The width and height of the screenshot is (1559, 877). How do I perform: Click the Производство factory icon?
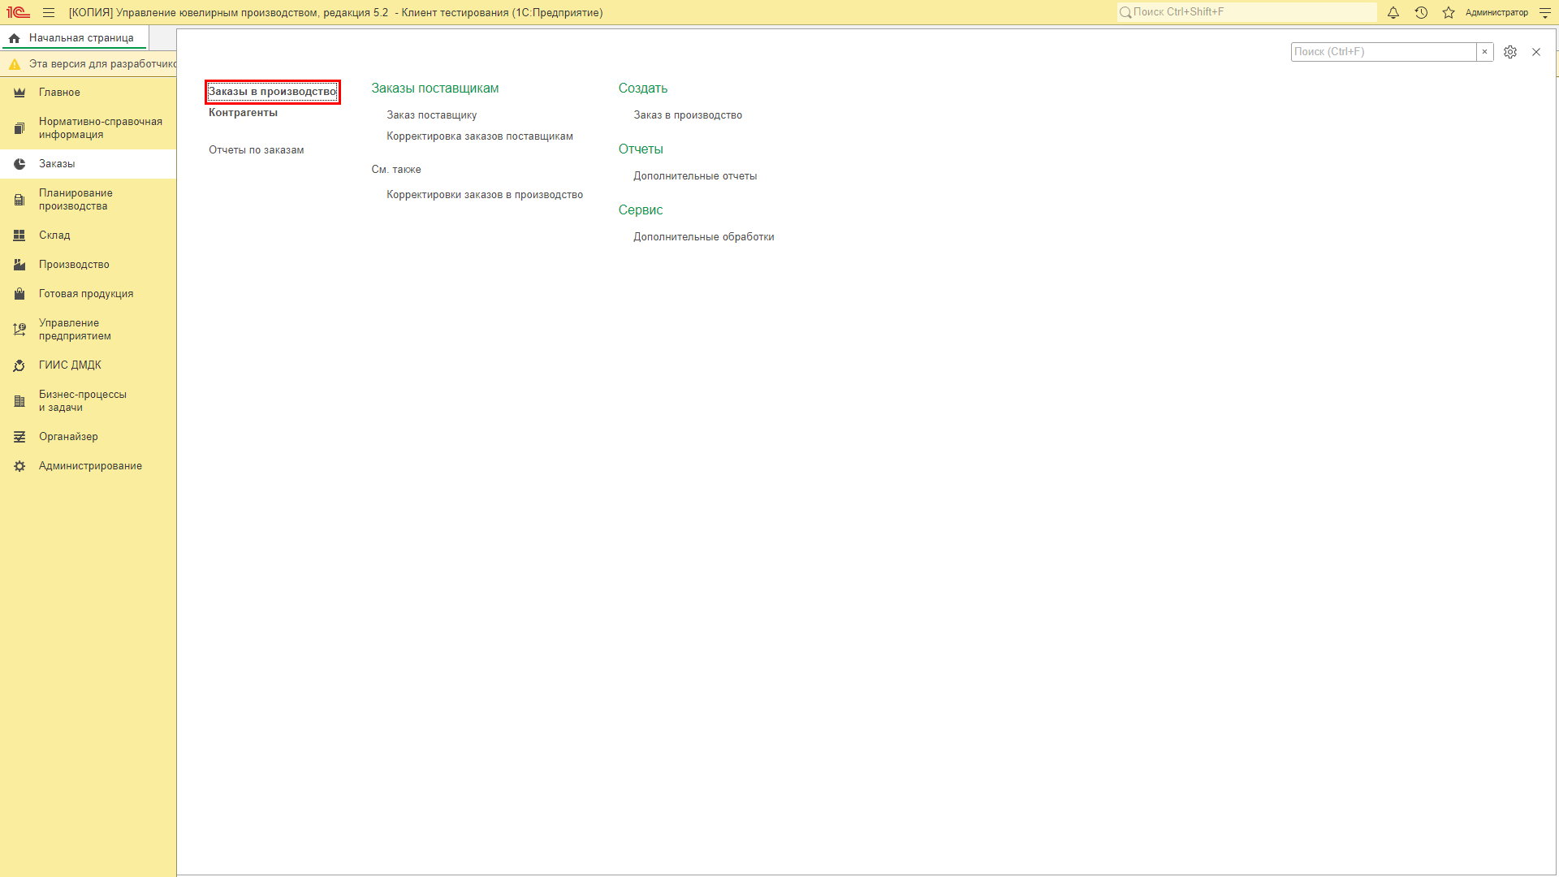tap(19, 265)
